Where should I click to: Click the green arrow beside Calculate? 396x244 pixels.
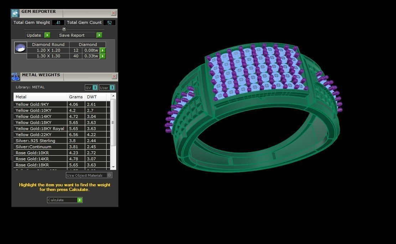[79, 200]
